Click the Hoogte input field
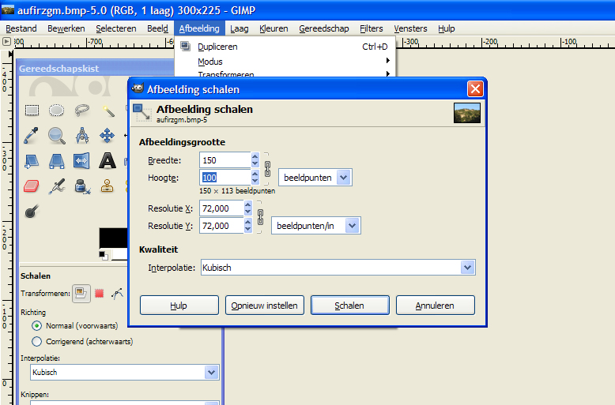This screenshot has height=405, width=615. tap(225, 178)
